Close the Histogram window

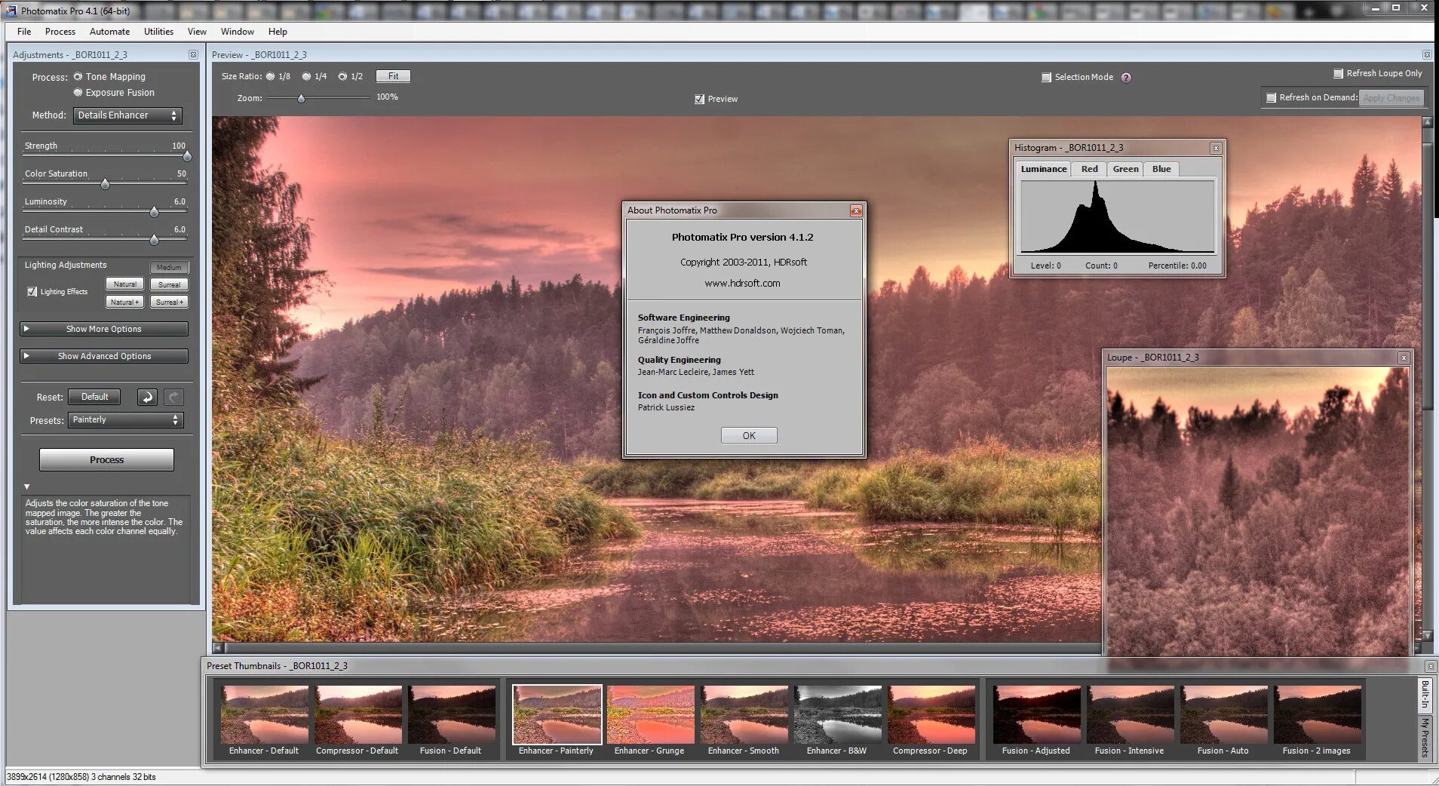[x=1216, y=149]
